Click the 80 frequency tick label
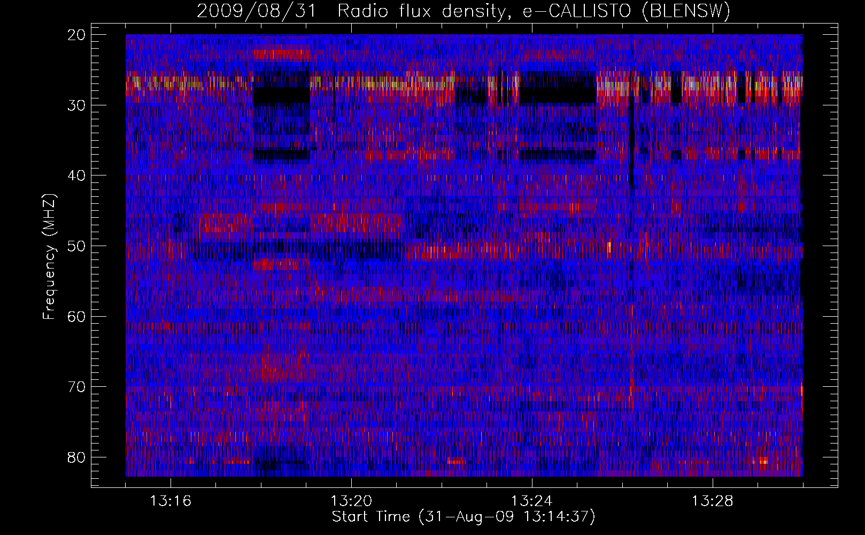 click(77, 457)
